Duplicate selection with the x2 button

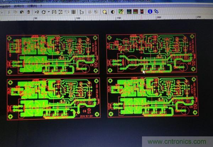37,12
